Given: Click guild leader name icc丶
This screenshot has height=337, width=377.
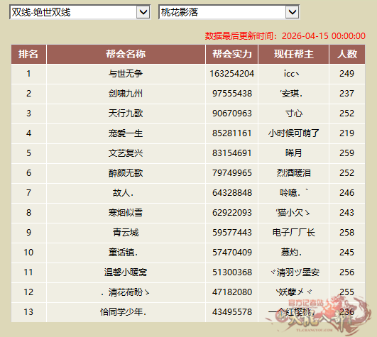Looking at the screenshot, I should [291, 74].
